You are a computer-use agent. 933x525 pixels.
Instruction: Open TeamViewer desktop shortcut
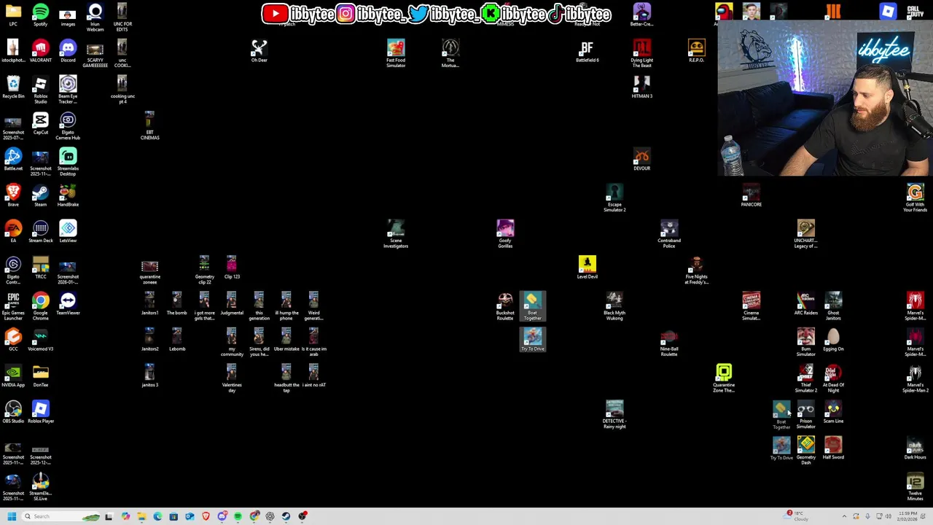68,304
